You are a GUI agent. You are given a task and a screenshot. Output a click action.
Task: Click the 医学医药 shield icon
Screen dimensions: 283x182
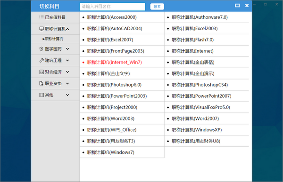(x=42, y=49)
